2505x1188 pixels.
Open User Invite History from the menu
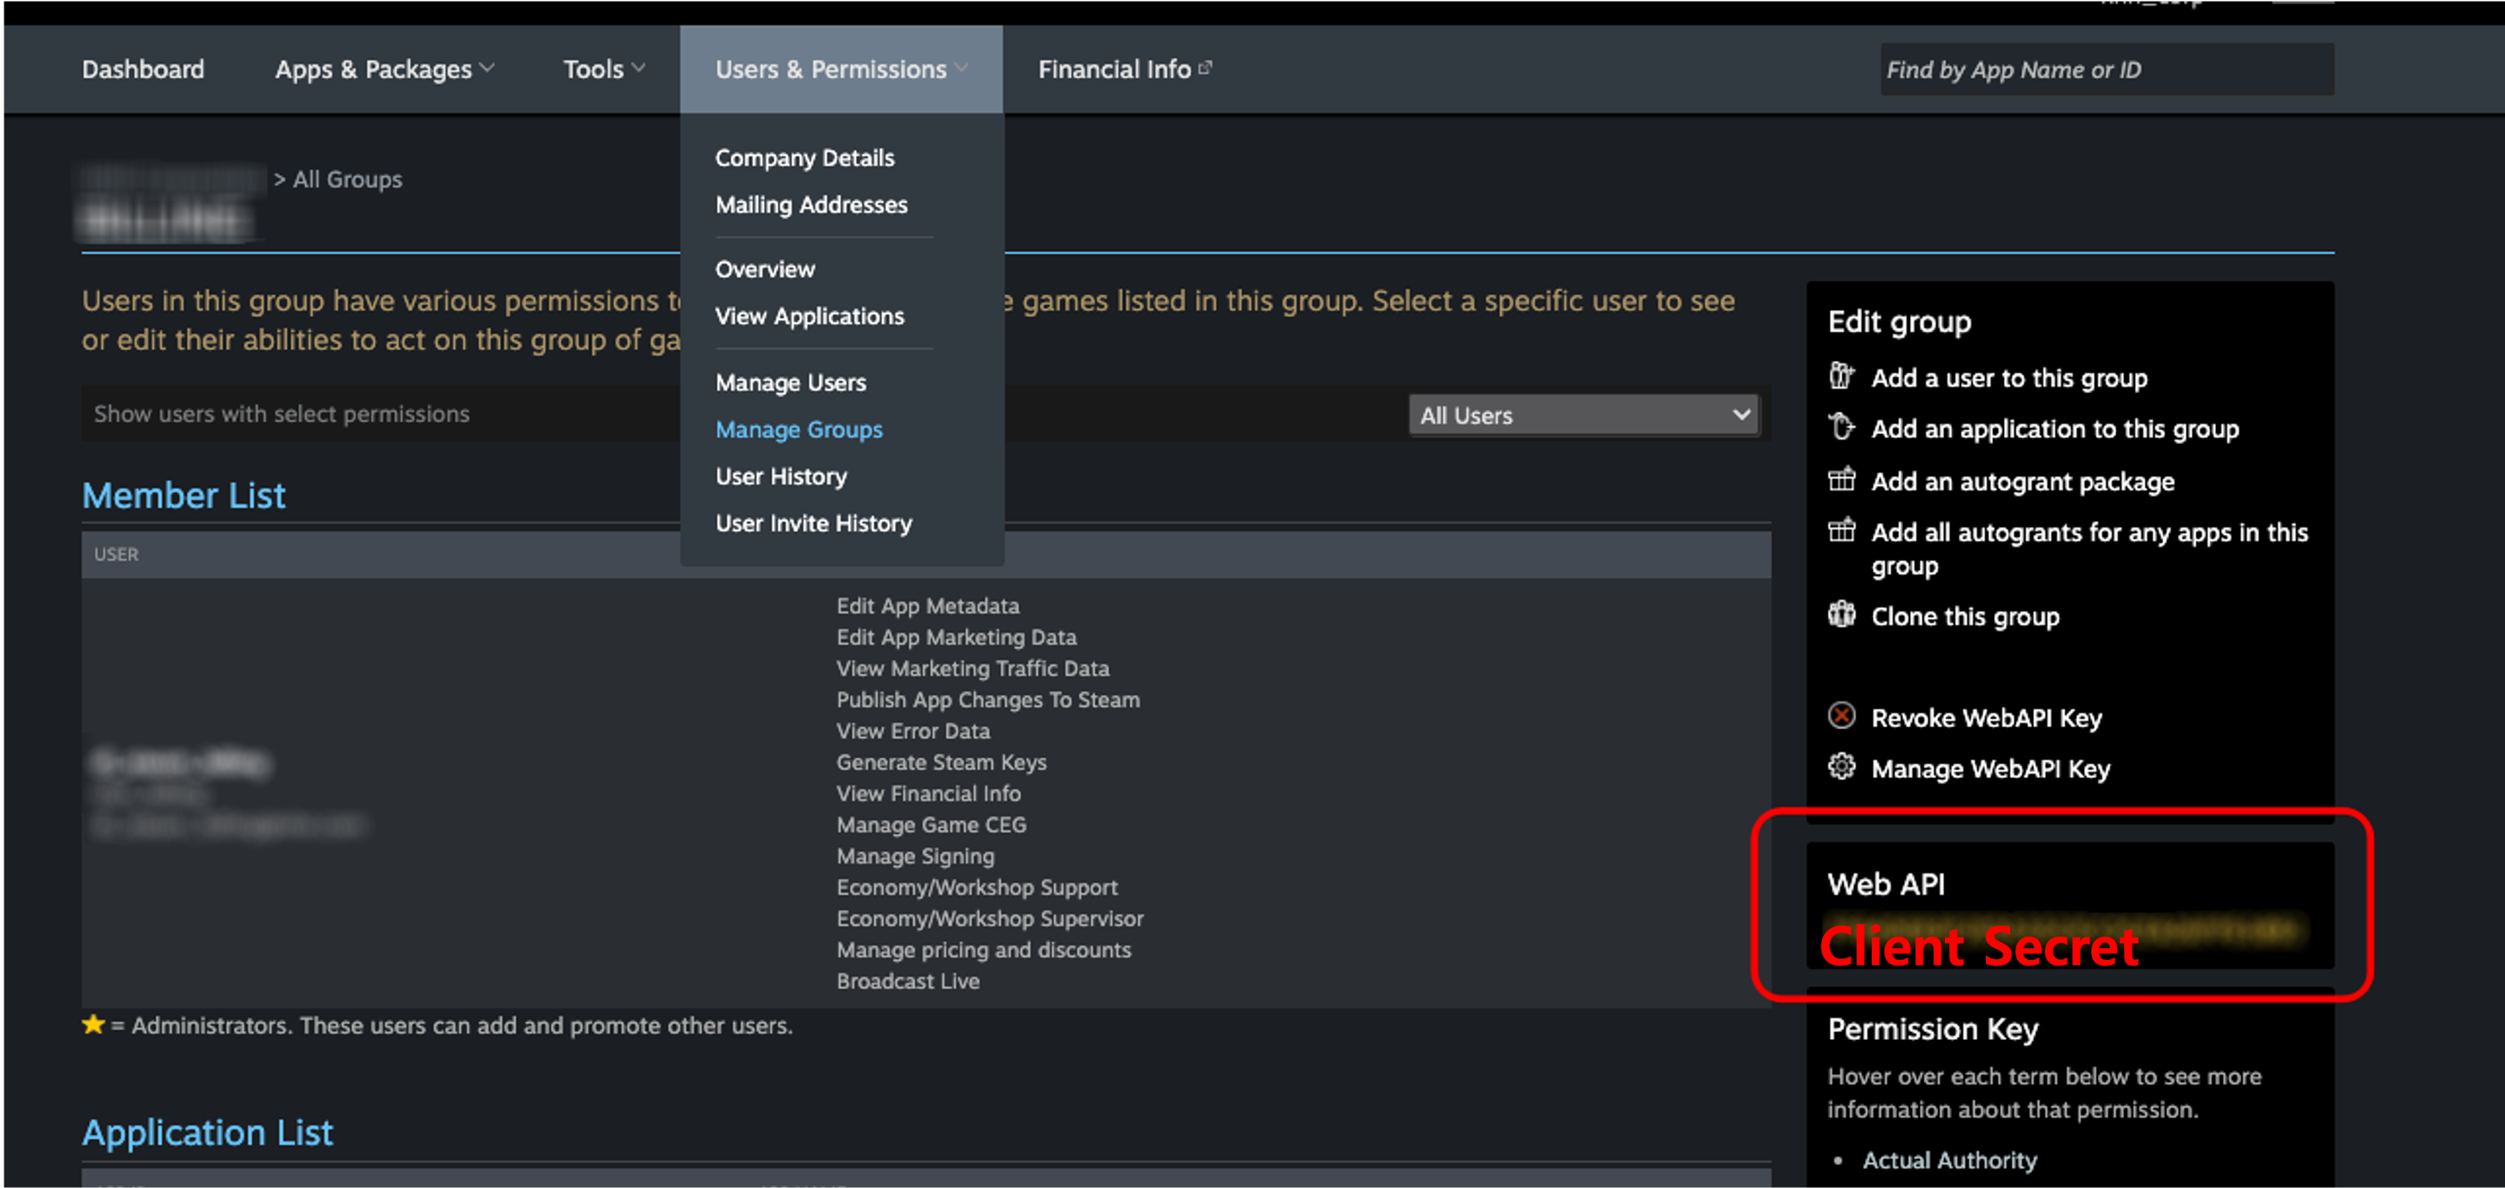813,523
